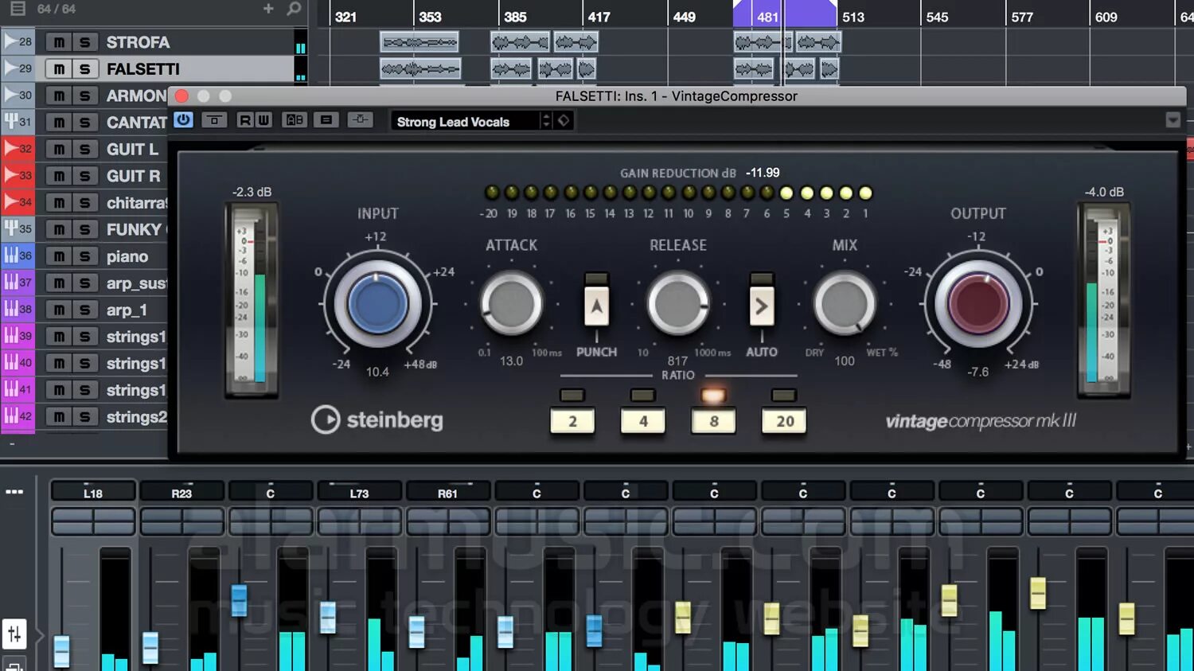Switch between A/B settings in plugin header

295,120
